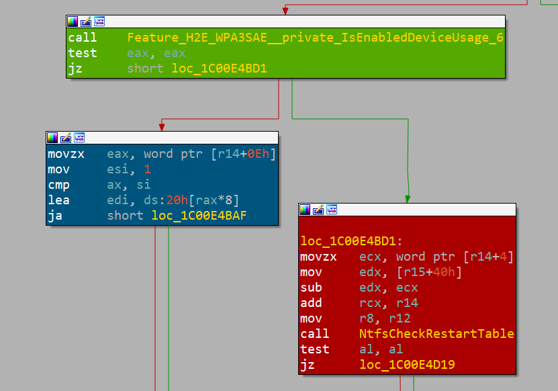This screenshot has height=391, width=558.
Task: Follow NtfsCheckRestartTable call target
Action: click(x=435, y=334)
